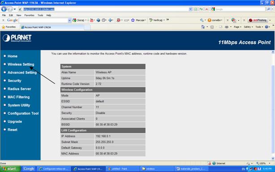The image size is (275, 172).
Task: Open the Safety dropdown menu
Action: point(248,27)
